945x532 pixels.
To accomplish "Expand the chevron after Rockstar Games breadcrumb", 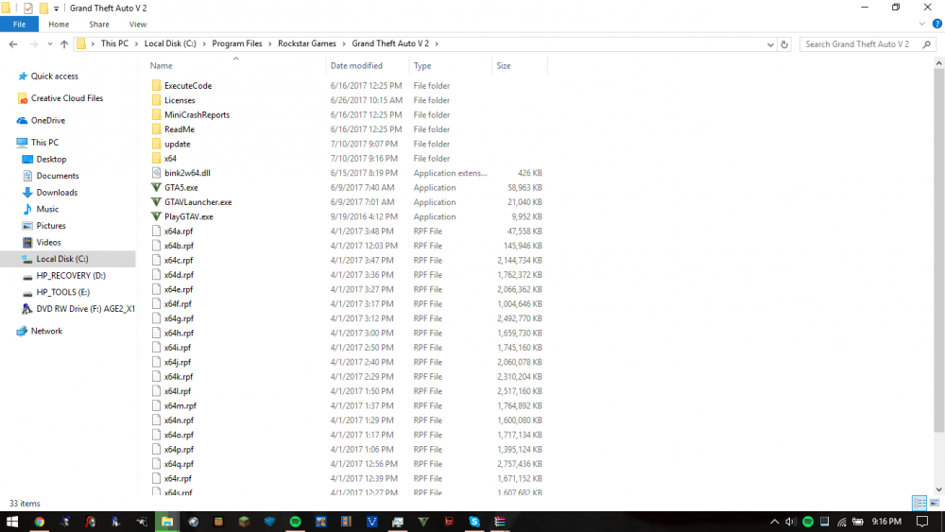I will [344, 43].
